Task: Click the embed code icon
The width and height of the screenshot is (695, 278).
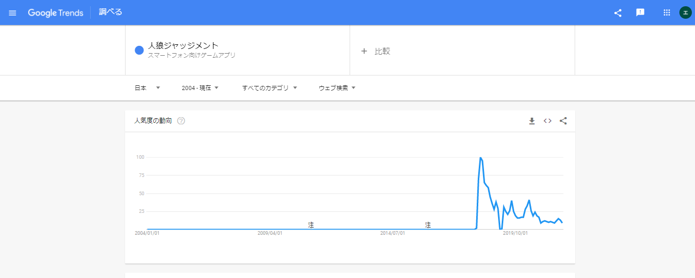Action: pyautogui.click(x=548, y=121)
